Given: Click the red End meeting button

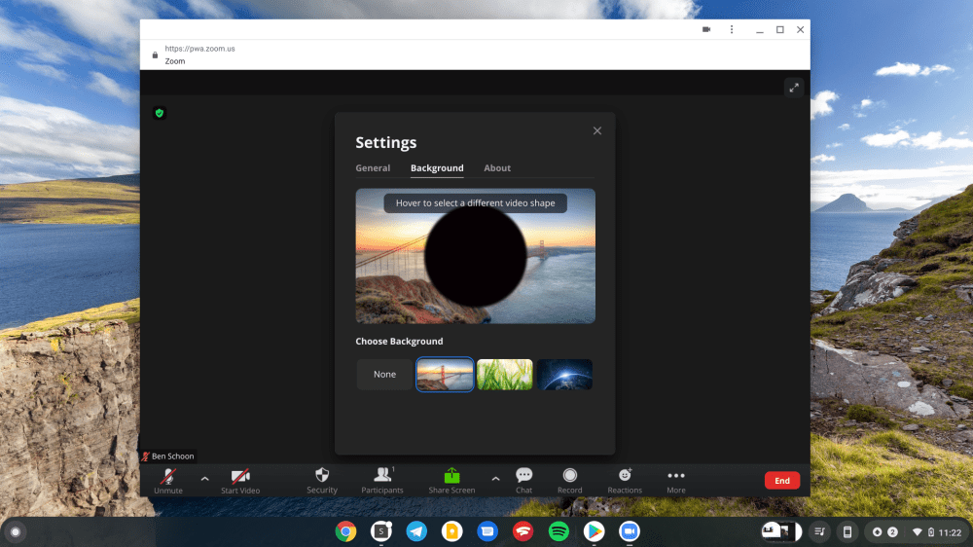Looking at the screenshot, I should 781,481.
